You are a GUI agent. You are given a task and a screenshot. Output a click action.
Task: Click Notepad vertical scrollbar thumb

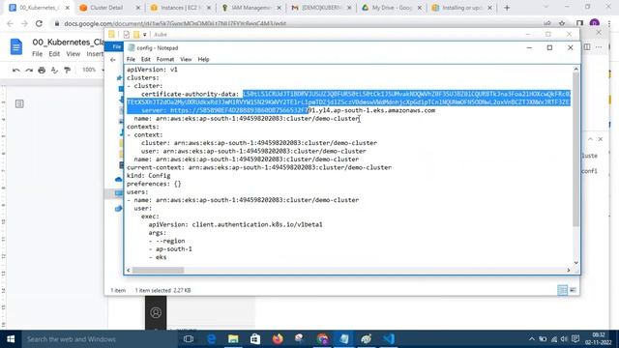point(576,150)
